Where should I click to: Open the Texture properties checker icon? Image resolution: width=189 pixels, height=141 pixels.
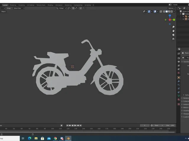coord(179,104)
